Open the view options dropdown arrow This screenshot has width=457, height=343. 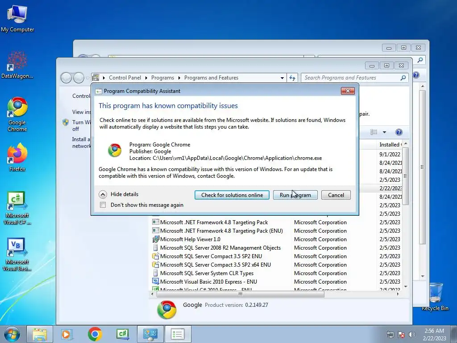pyautogui.click(x=384, y=132)
